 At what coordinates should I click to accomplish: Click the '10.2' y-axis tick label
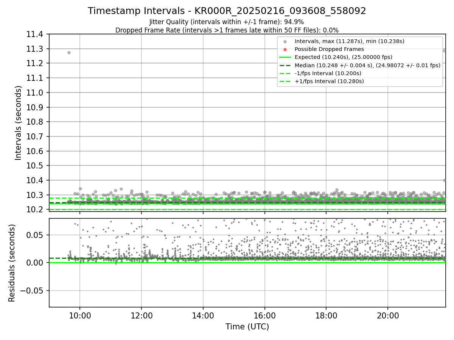point(36,210)
